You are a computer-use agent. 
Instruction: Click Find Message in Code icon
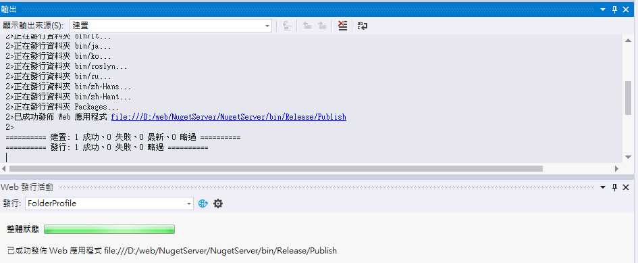click(287, 26)
